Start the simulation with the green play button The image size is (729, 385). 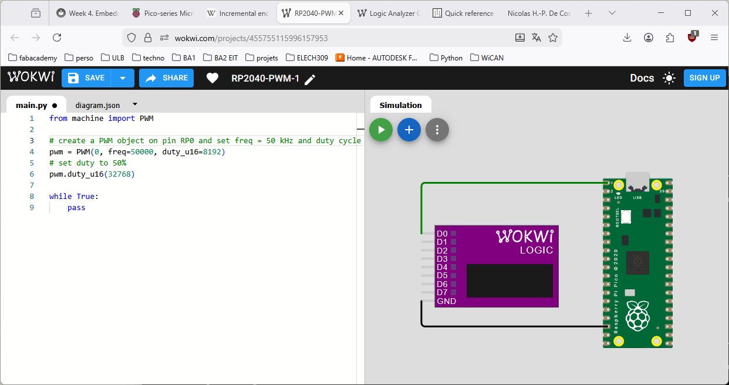point(380,130)
